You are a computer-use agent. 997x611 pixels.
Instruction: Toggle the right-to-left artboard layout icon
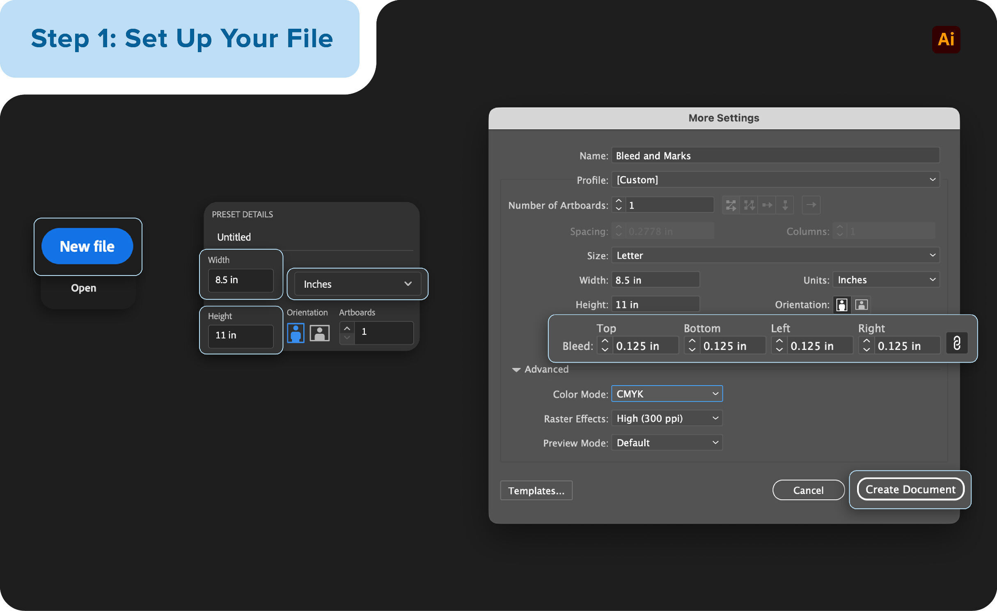[x=811, y=205]
